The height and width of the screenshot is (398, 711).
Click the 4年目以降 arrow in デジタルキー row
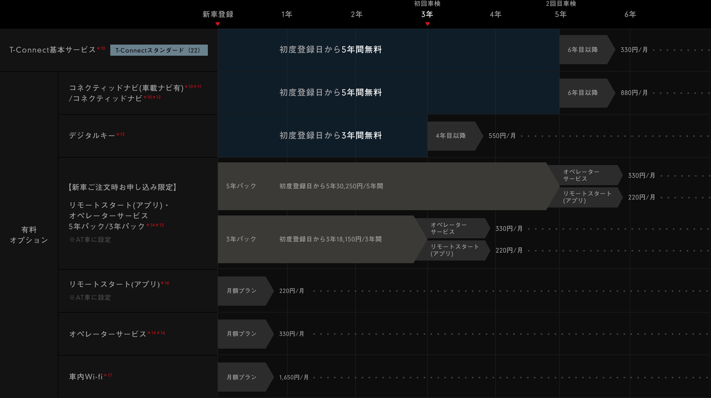pos(455,136)
